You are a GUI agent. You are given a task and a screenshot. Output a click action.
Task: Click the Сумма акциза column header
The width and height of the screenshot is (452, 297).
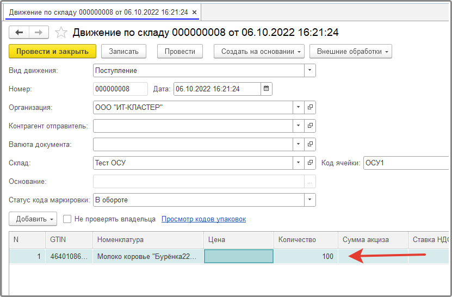click(373, 240)
